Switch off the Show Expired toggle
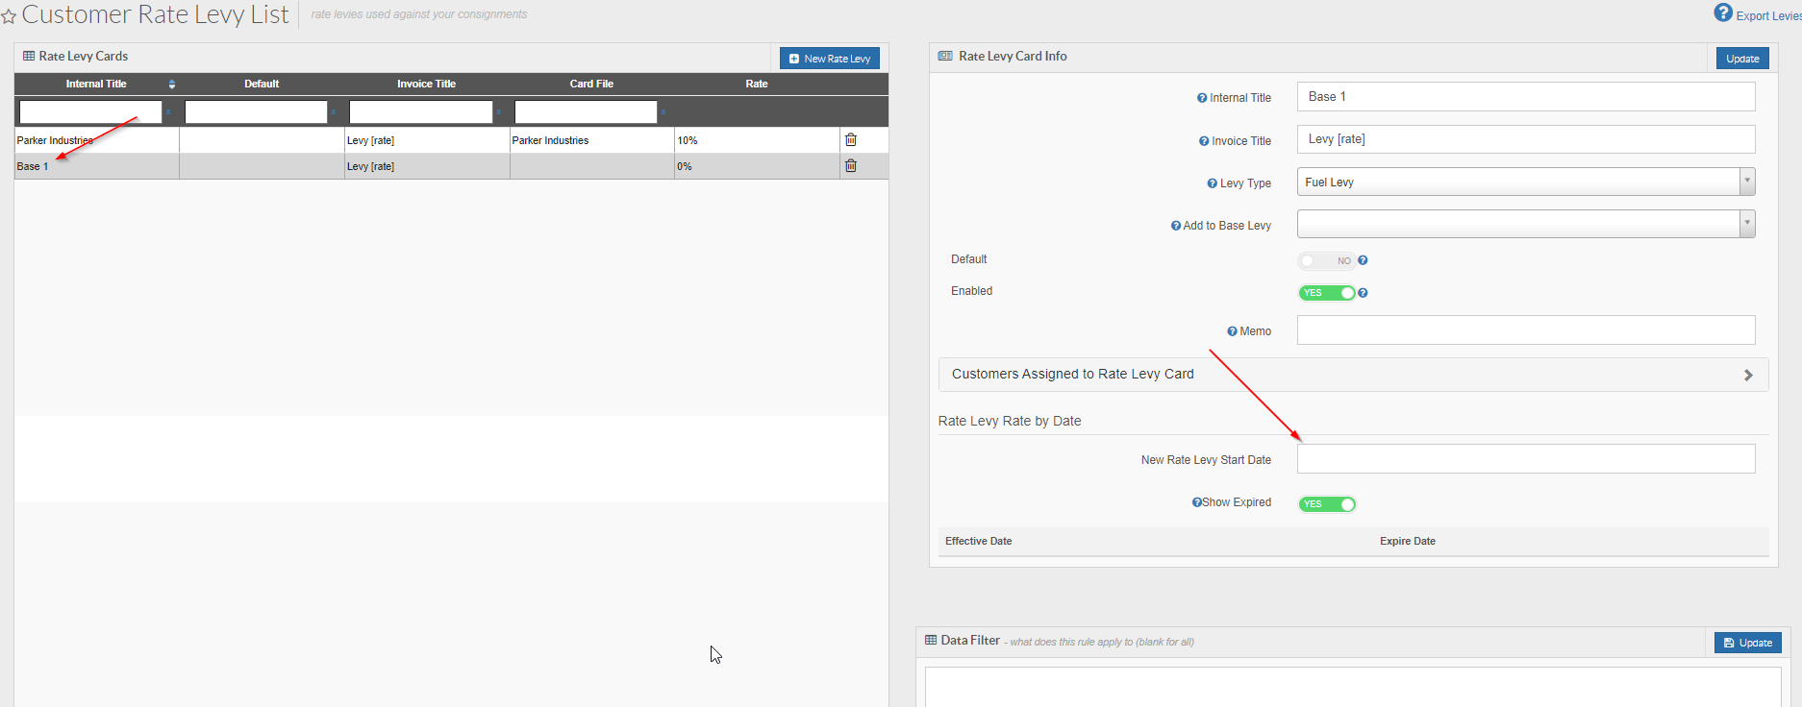The width and height of the screenshot is (1802, 707). click(x=1327, y=504)
